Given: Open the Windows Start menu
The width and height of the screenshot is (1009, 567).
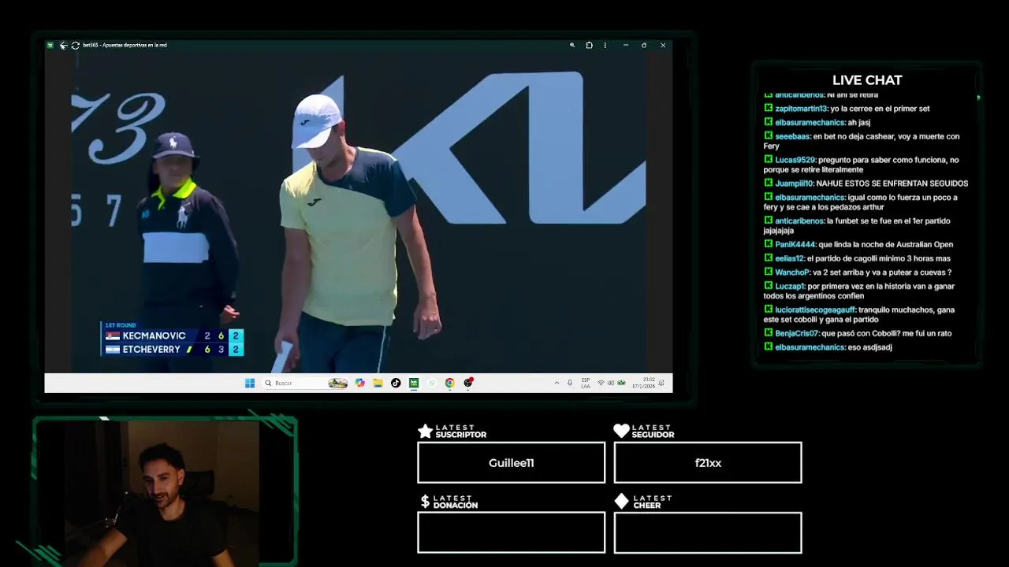Looking at the screenshot, I should coord(250,383).
